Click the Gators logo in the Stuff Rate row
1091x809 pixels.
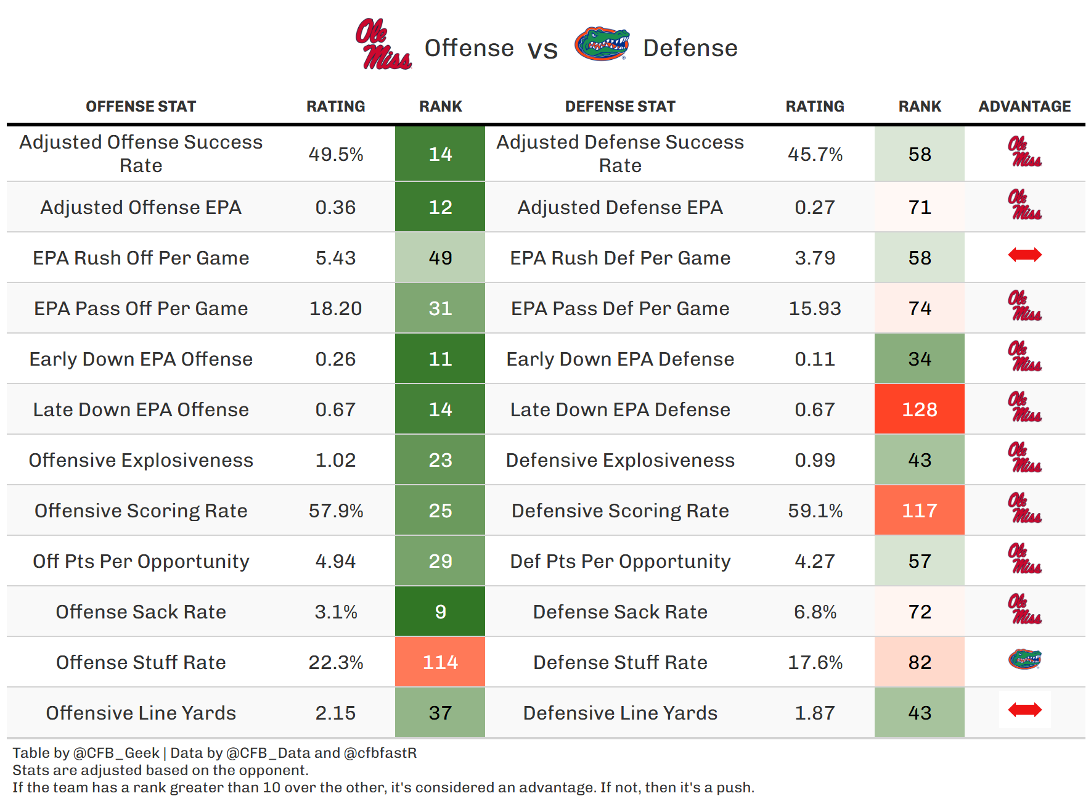pyautogui.click(x=1024, y=660)
